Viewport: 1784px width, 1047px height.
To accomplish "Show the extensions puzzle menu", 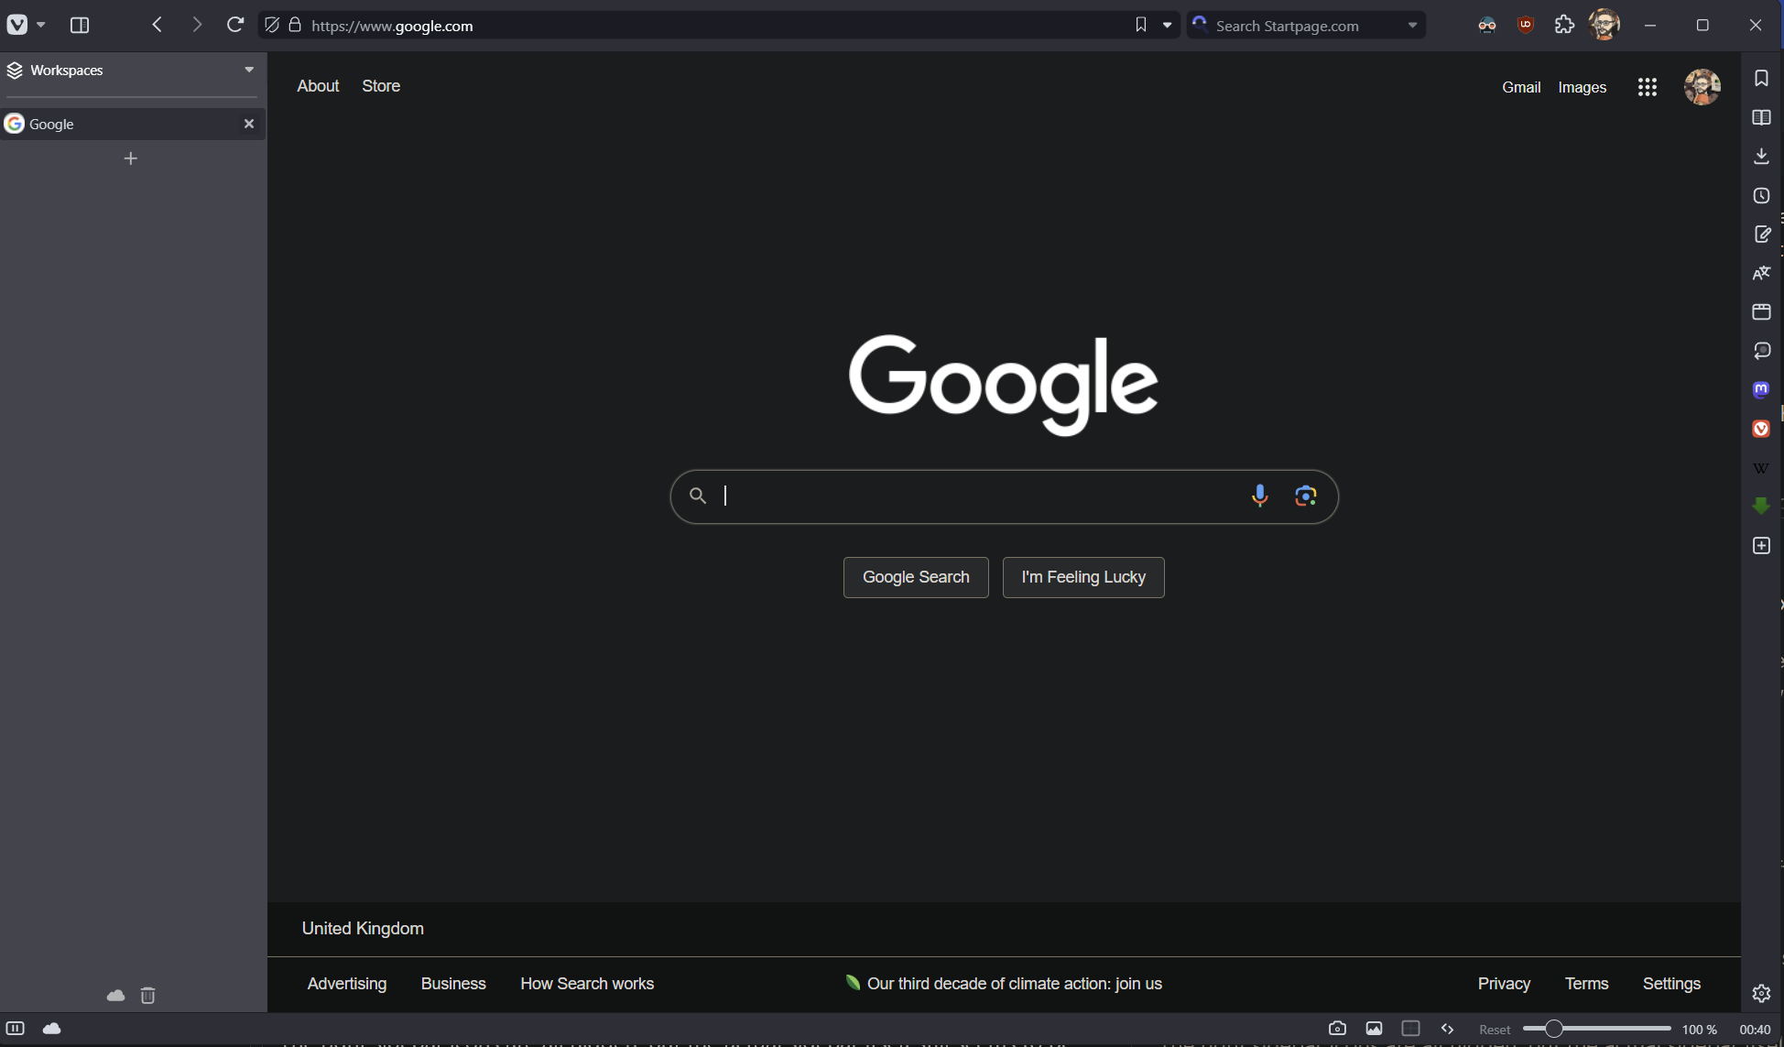I will (1564, 25).
